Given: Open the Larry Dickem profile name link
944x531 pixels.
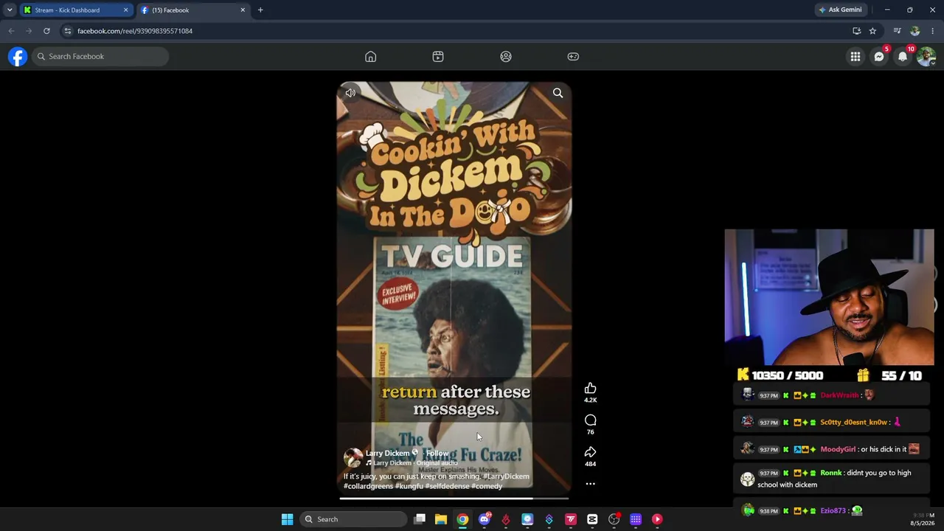Looking at the screenshot, I should click(387, 454).
